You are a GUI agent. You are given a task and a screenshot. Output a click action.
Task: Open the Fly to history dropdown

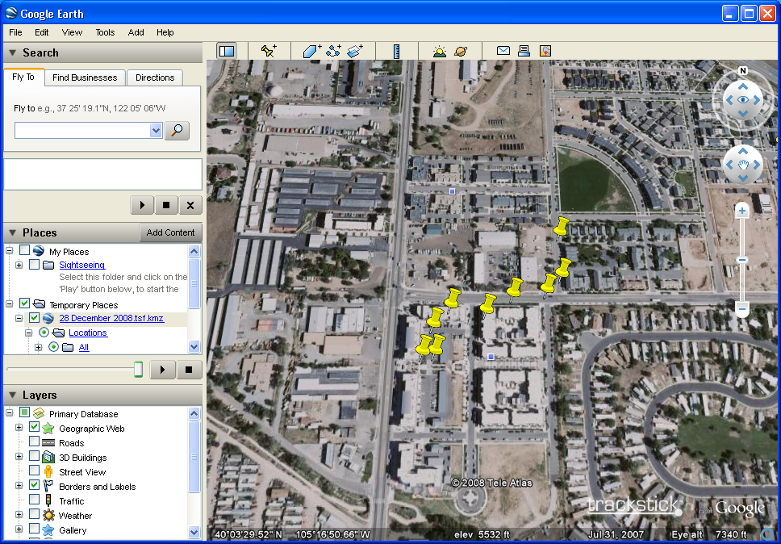tap(156, 131)
